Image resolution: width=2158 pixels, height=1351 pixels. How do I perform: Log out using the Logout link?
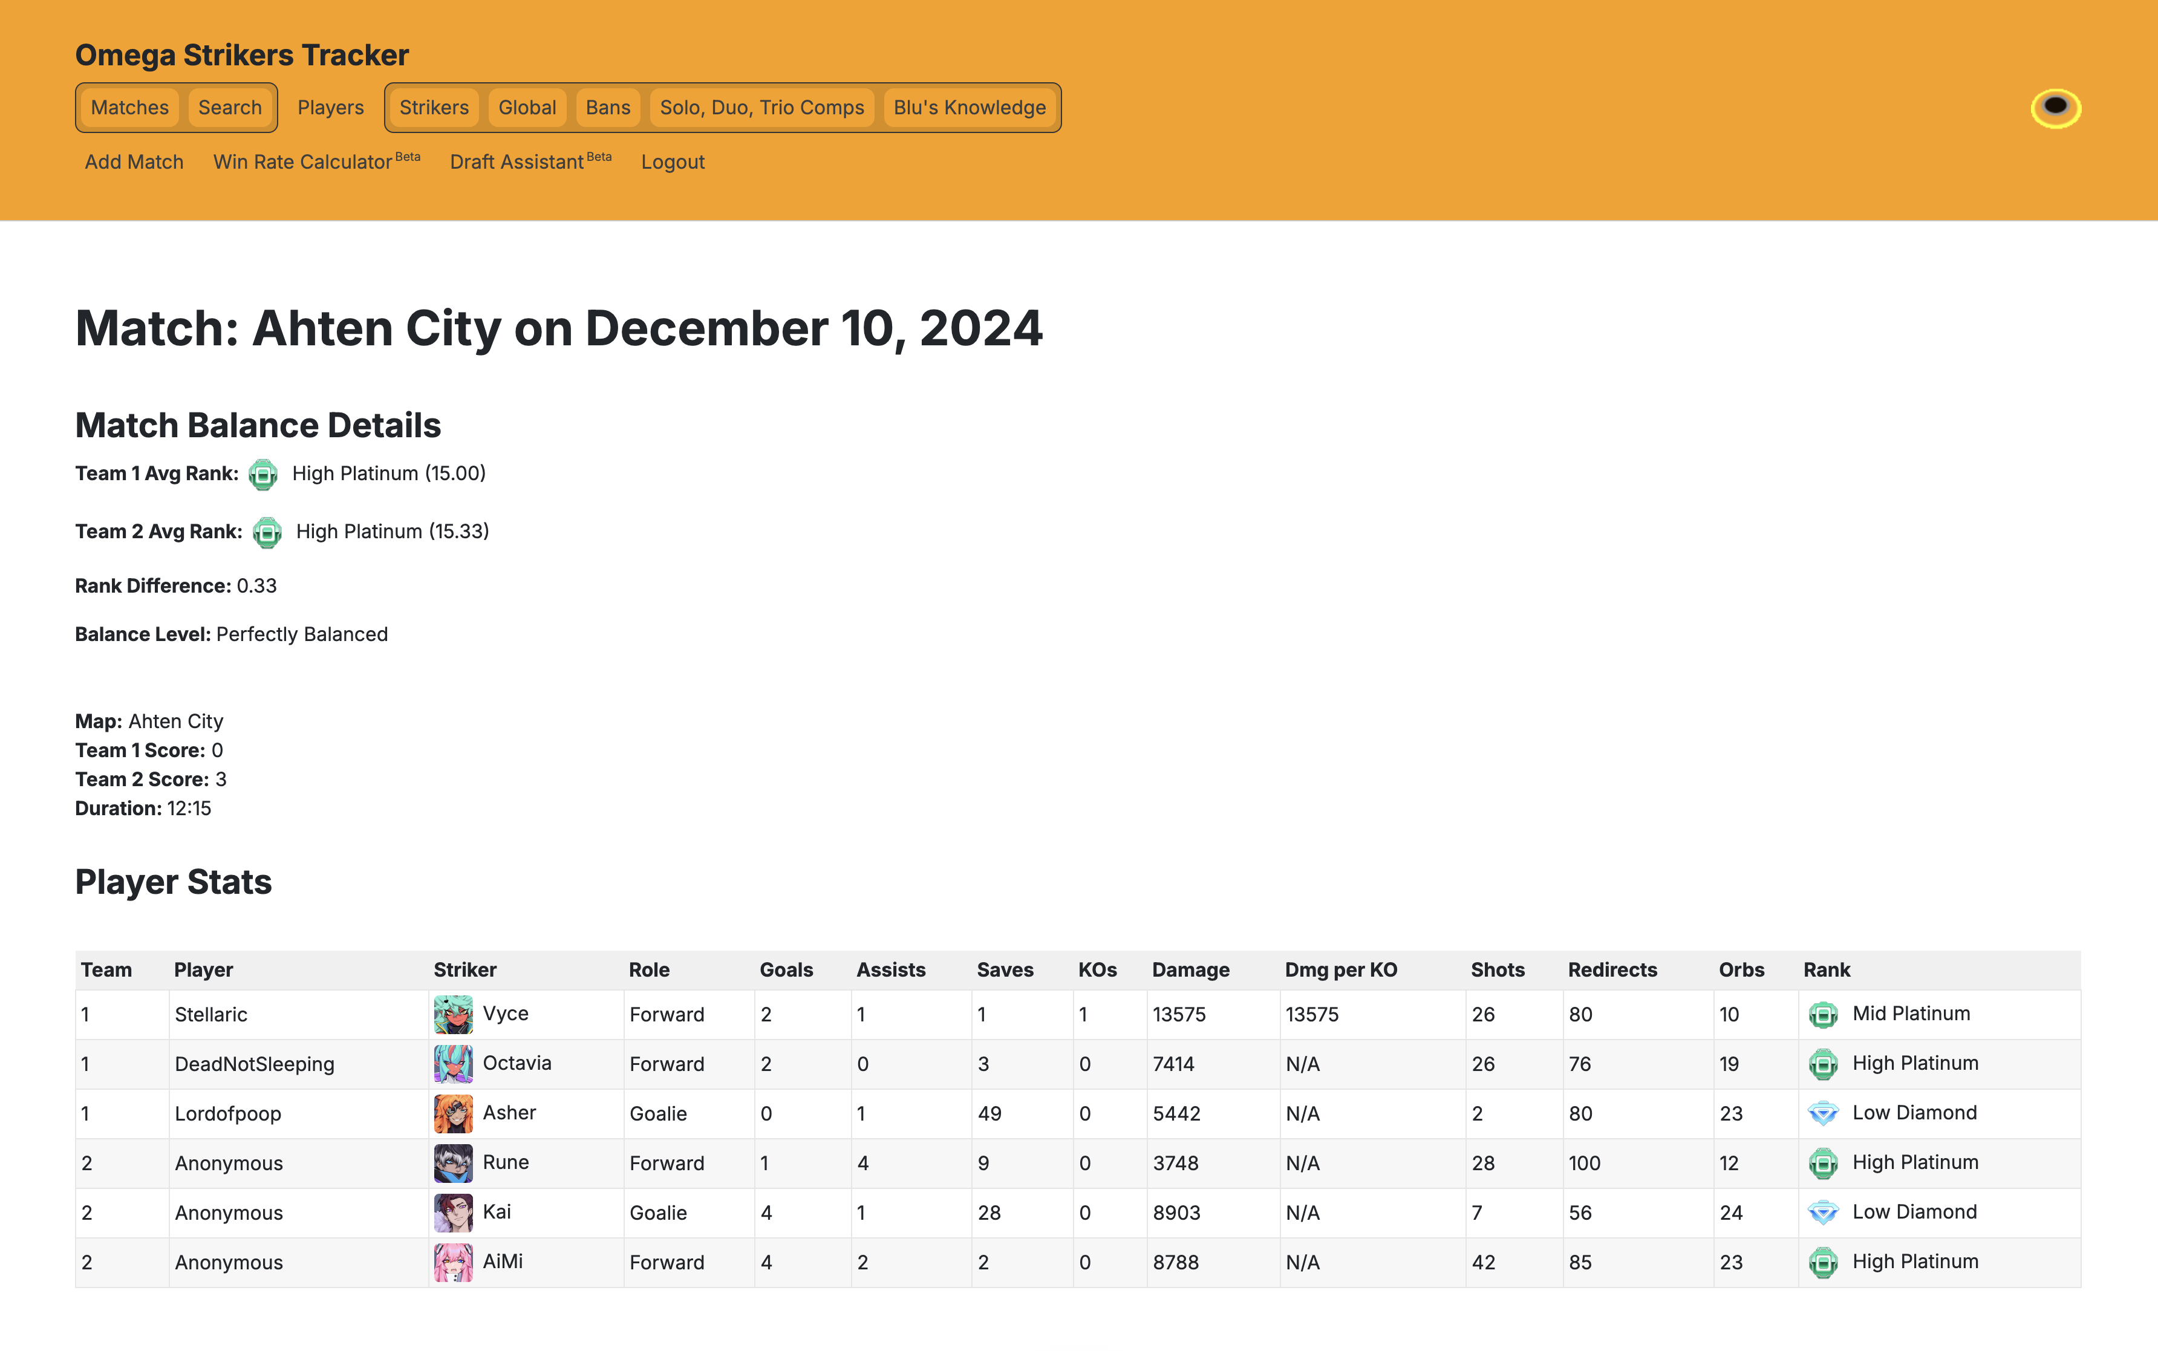coord(672,161)
